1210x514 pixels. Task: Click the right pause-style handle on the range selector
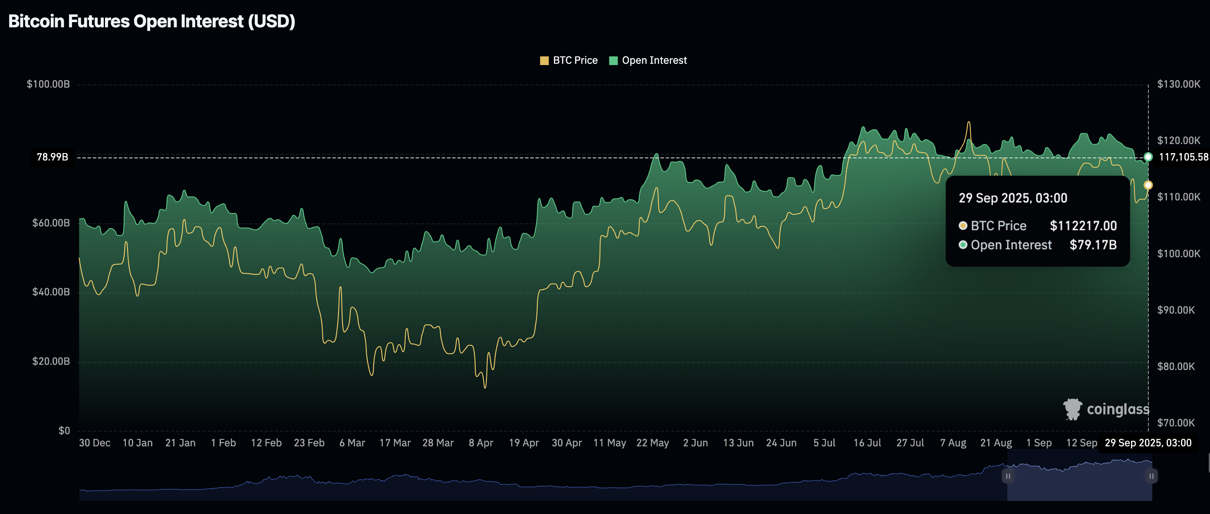tap(1151, 476)
